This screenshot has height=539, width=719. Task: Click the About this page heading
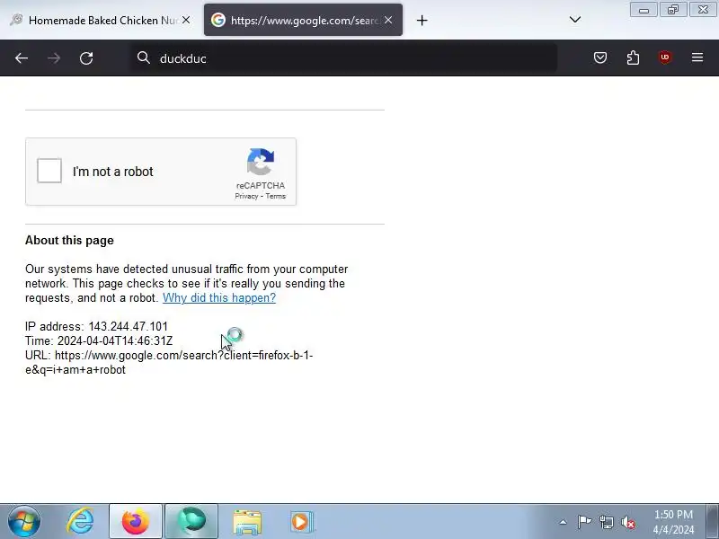[x=70, y=240]
